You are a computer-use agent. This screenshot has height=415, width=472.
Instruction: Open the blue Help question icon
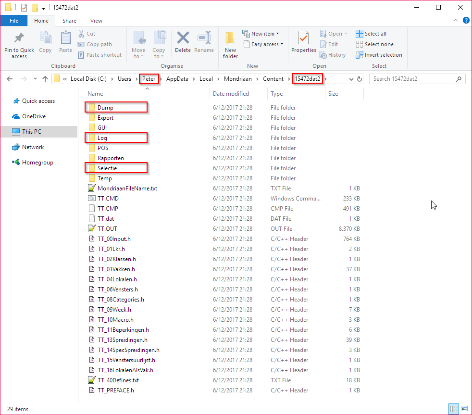click(x=466, y=21)
